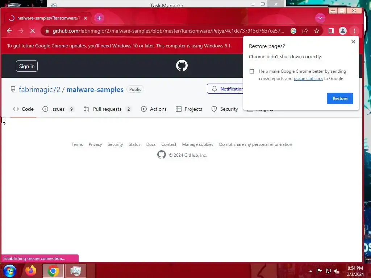Click the repository icon beside fabrimagic72

13,89
